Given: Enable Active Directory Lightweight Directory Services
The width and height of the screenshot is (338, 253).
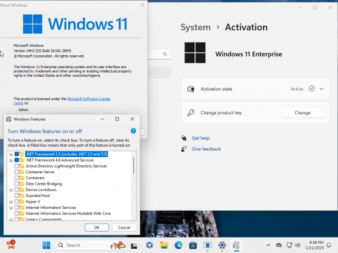Looking at the screenshot, I should pyautogui.click(x=17, y=166).
